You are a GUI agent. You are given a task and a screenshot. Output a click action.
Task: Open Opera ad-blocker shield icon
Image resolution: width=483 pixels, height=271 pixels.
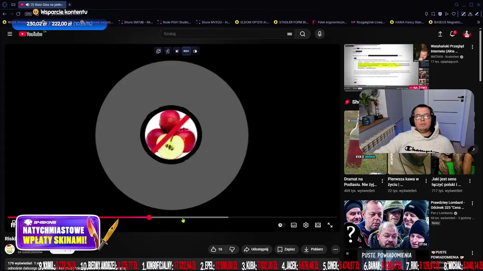440,14
